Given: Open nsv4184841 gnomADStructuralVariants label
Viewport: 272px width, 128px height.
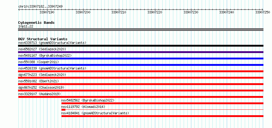Looking at the screenshot, I should click(x=95, y=113).
